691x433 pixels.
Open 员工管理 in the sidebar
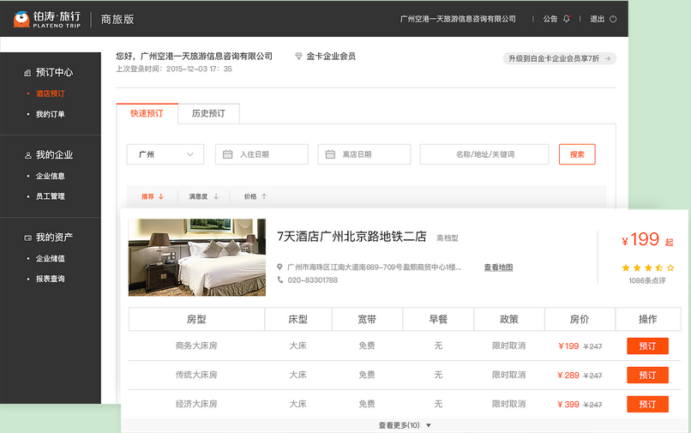click(x=51, y=196)
